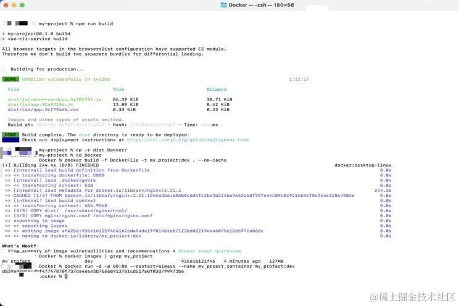Click the 'docker build -f DockerFile' command
This screenshot has width=459, height=306.
pos(146,160)
